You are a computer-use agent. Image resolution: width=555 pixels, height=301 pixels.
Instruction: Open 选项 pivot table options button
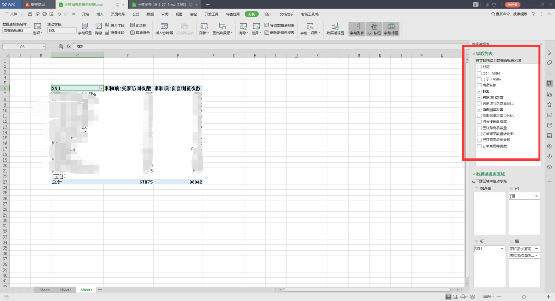38,29
